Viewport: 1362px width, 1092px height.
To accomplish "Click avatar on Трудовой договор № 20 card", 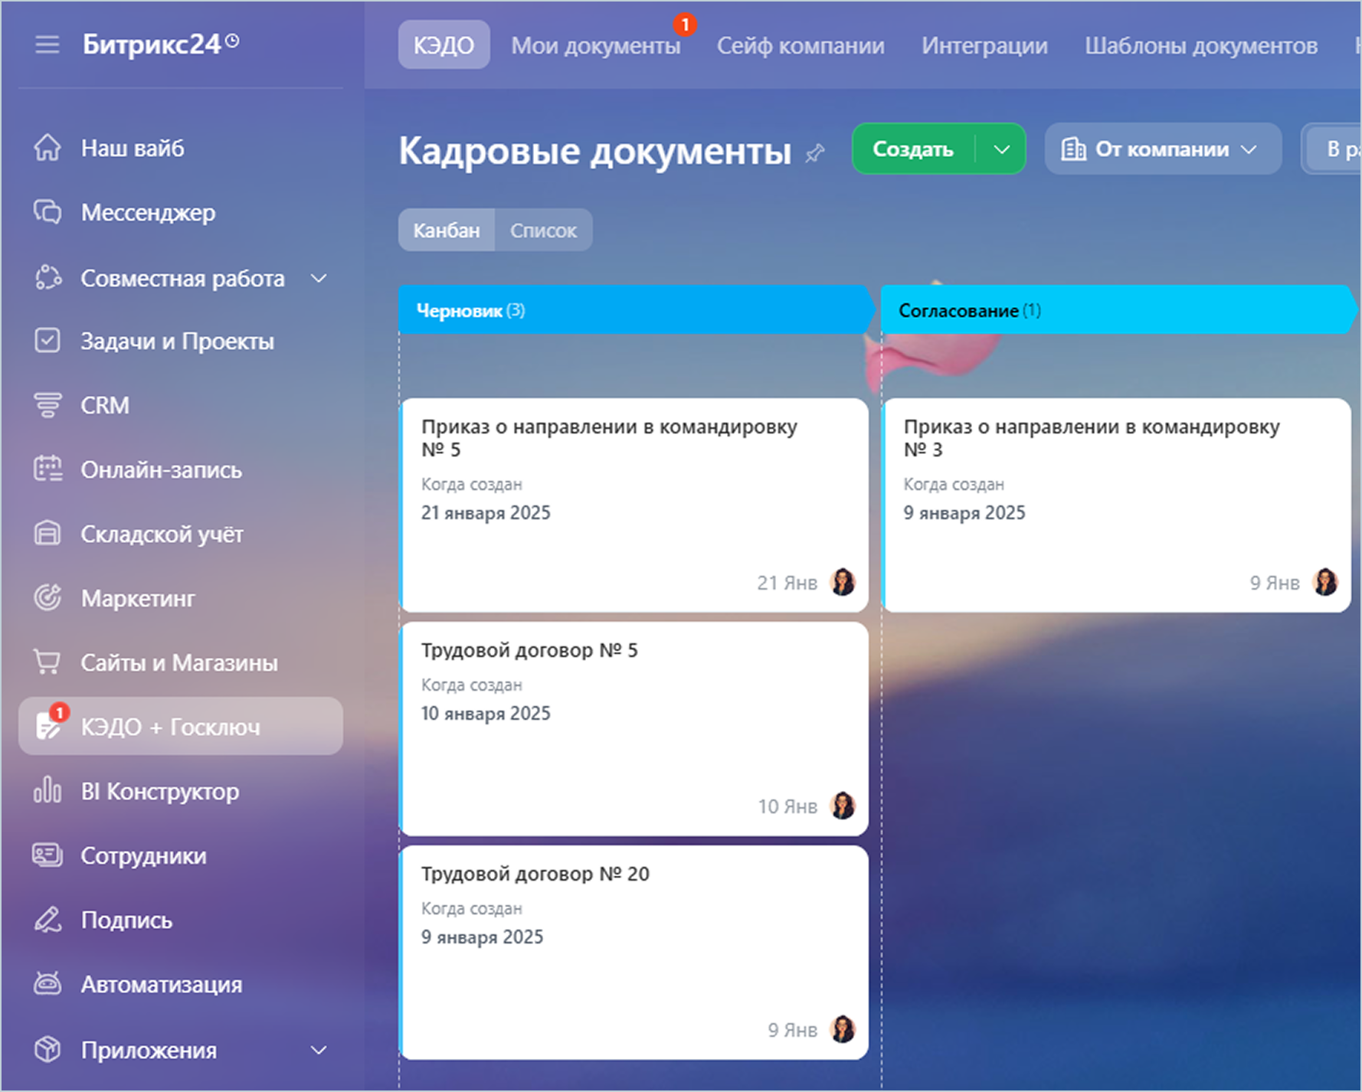I will (843, 1030).
